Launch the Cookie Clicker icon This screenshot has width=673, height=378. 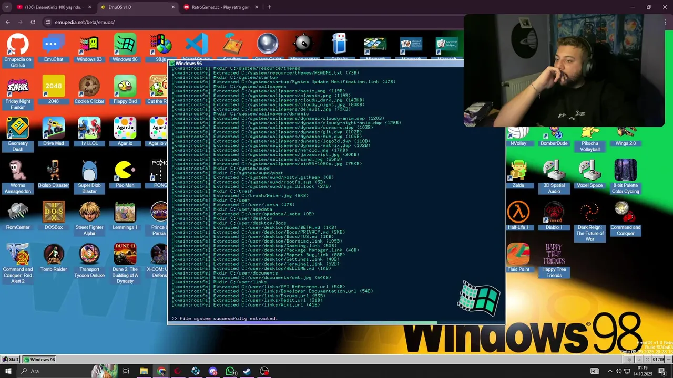pyautogui.click(x=89, y=90)
